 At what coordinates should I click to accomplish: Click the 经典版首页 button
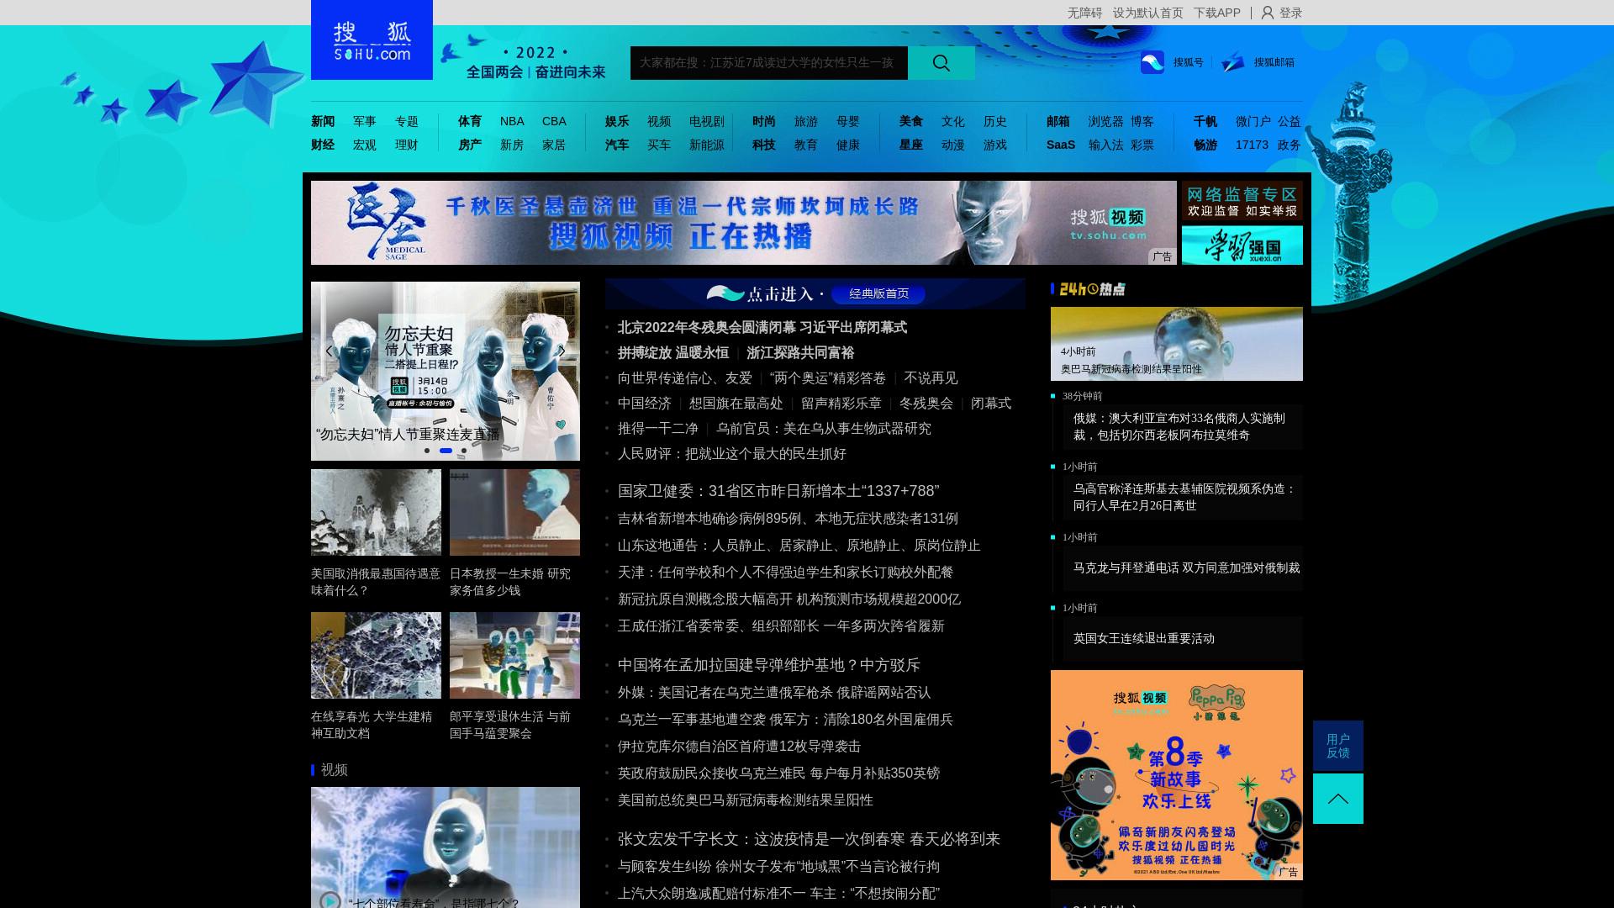point(878,293)
